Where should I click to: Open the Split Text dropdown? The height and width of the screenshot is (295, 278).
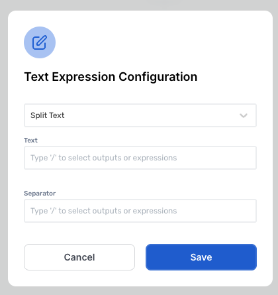point(140,115)
